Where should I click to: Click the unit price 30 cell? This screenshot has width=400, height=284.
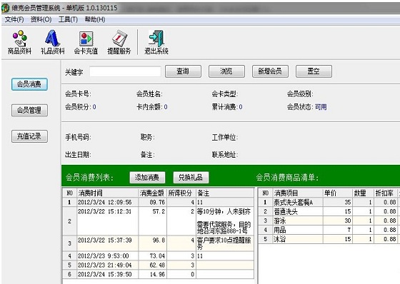point(337,220)
